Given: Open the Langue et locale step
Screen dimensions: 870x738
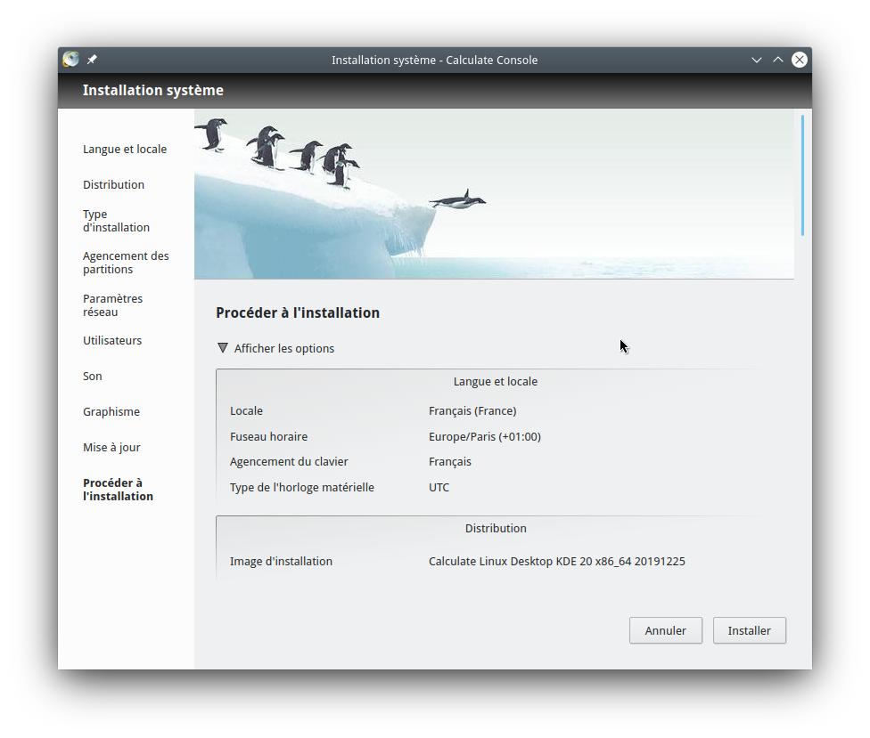Looking at the screenshot, I should tap(125, 149).
